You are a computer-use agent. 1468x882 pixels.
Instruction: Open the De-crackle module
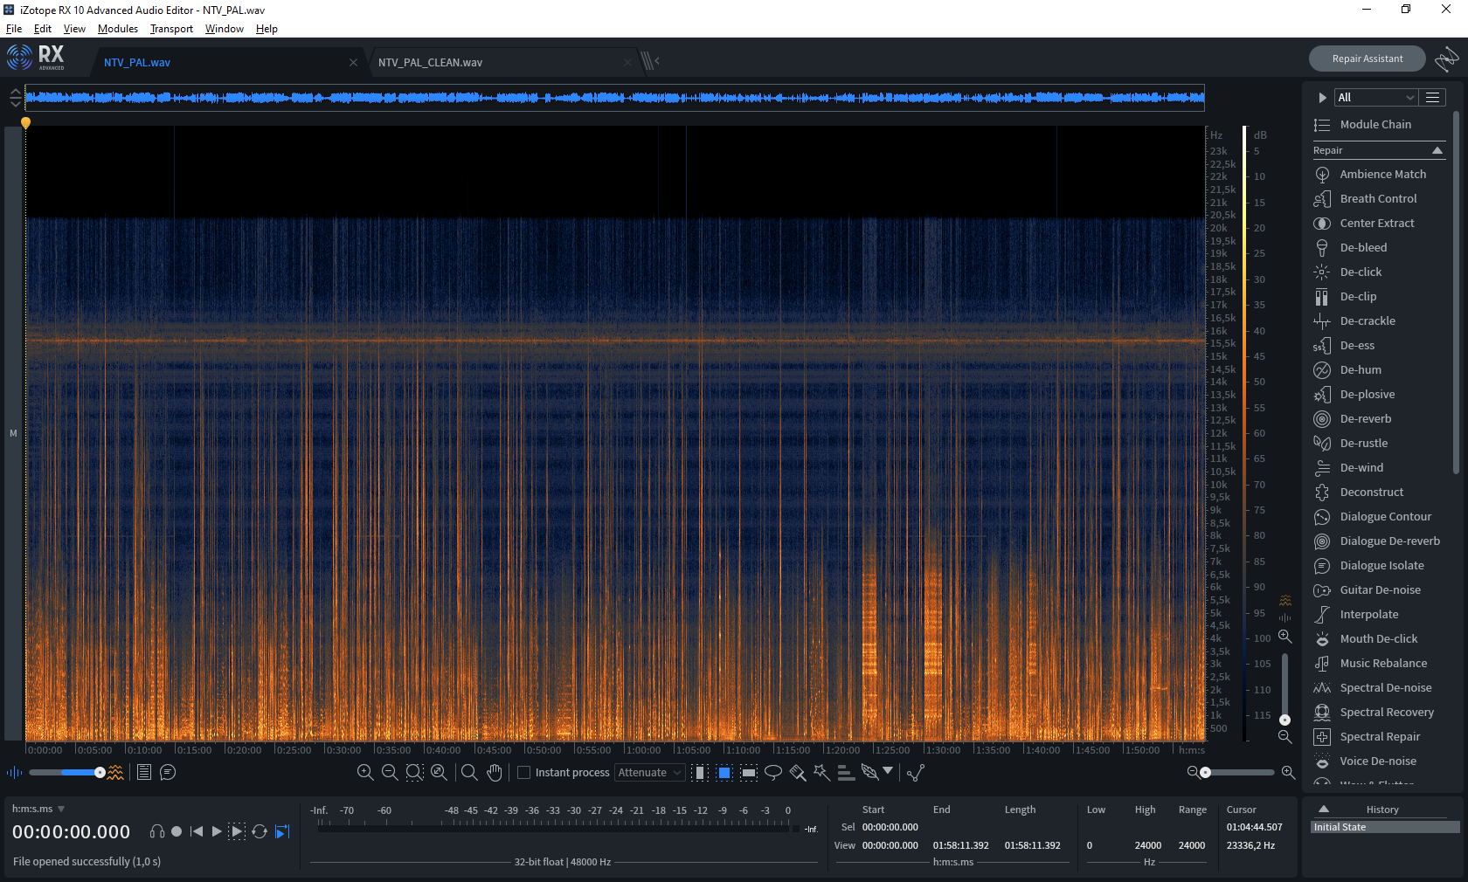pos(1381,321)
